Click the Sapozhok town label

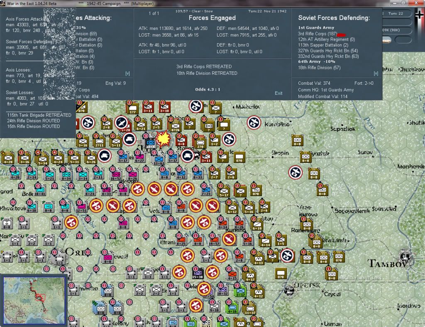pyautogui.click(x=342, y=129)
